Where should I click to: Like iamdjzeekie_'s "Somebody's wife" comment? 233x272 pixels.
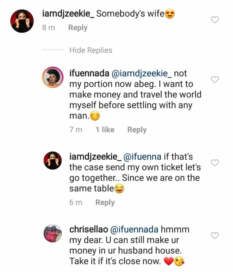(215, 20)
